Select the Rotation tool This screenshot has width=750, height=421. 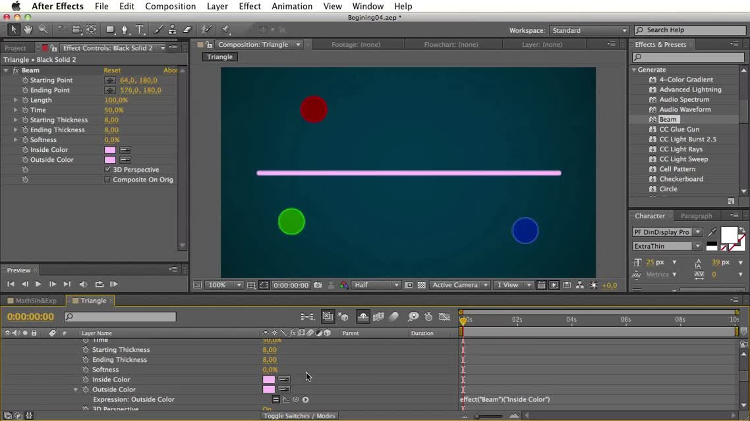[x=62, y=30]
